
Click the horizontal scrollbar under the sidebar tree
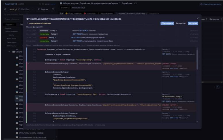coord(25,139)
